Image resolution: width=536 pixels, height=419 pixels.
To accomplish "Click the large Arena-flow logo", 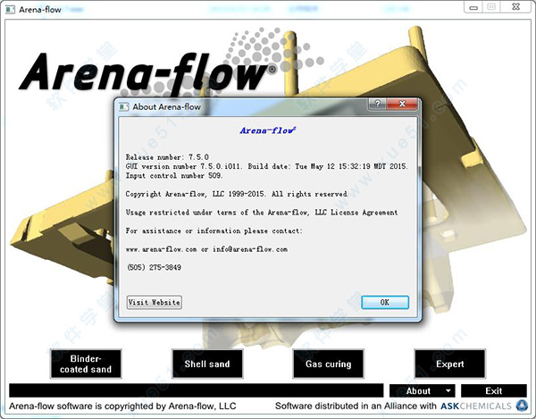I will [147, 72].
